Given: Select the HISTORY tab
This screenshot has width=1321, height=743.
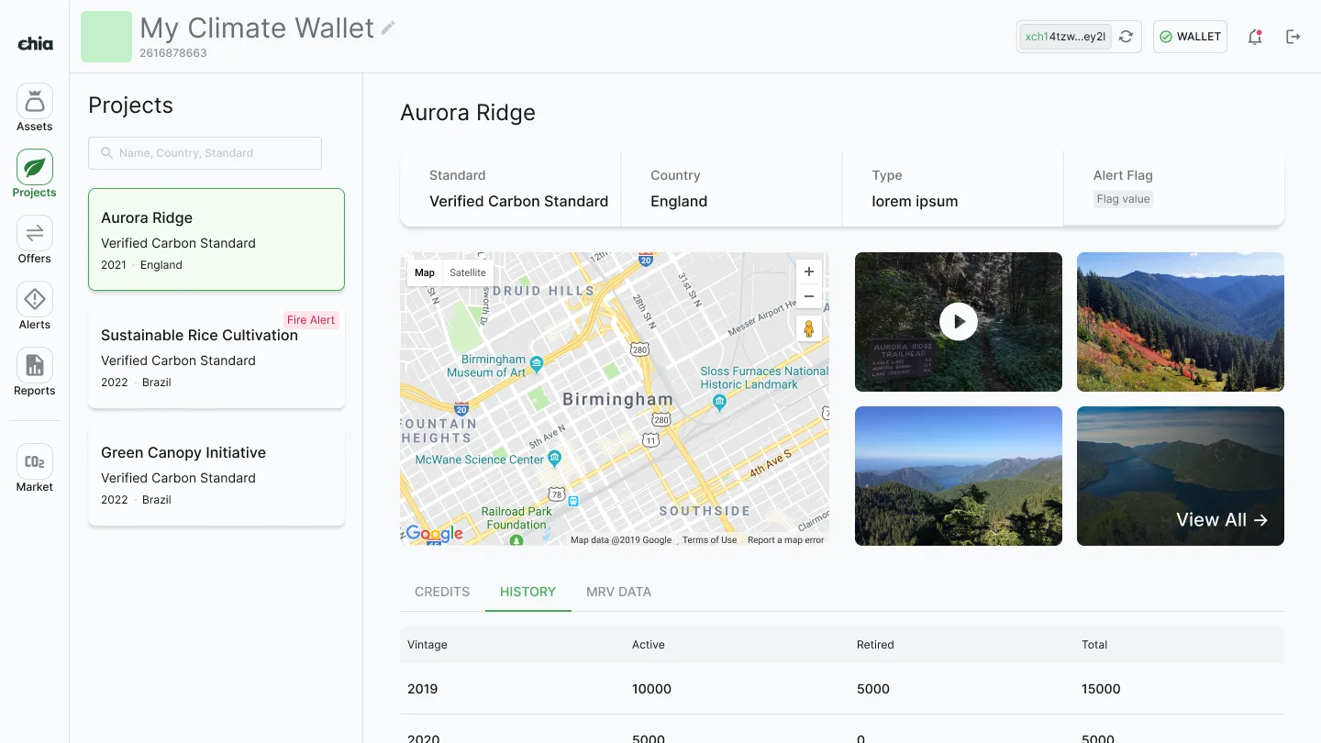Looking at the screenshot, I should 527,592.
